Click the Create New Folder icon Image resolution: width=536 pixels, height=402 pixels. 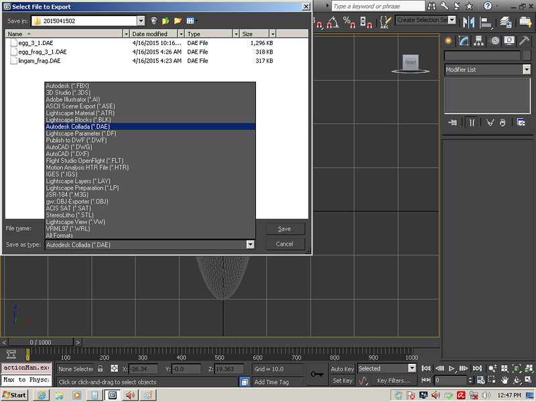pyautogui.click(x=177, y=21)
